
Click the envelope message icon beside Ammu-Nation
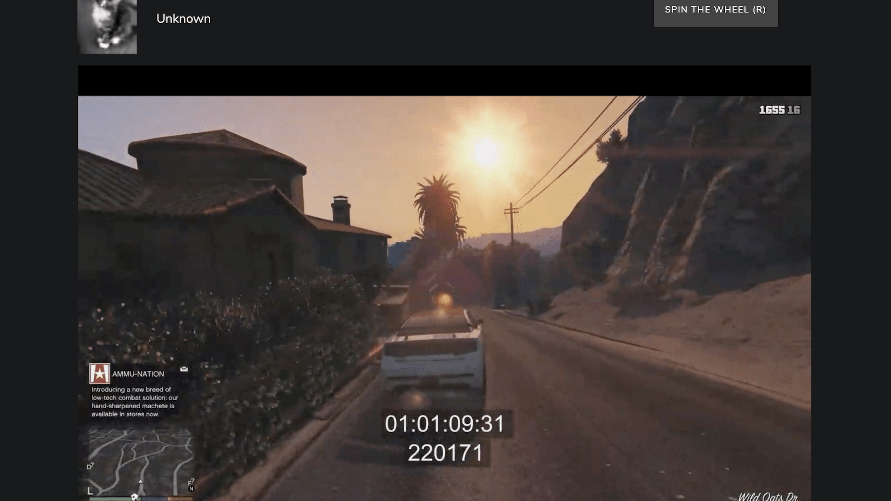184,369
